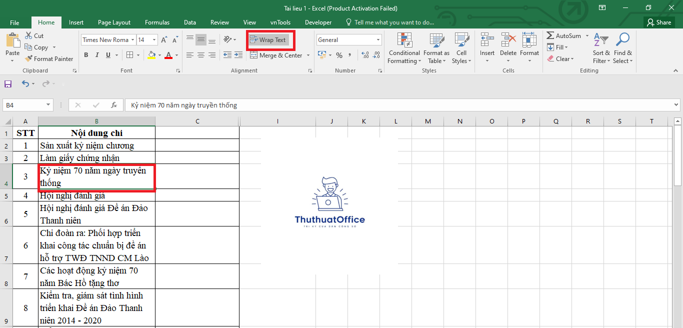Open the Name Box dropdown arrow
The image size is (683, 328).
[x=48, y=105]
